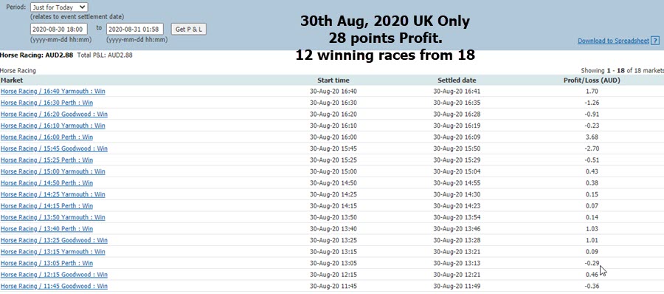Screen dimensions: 664x294
Task: Open the 15:25 Perth Win market
Action: tap(46, 160)
